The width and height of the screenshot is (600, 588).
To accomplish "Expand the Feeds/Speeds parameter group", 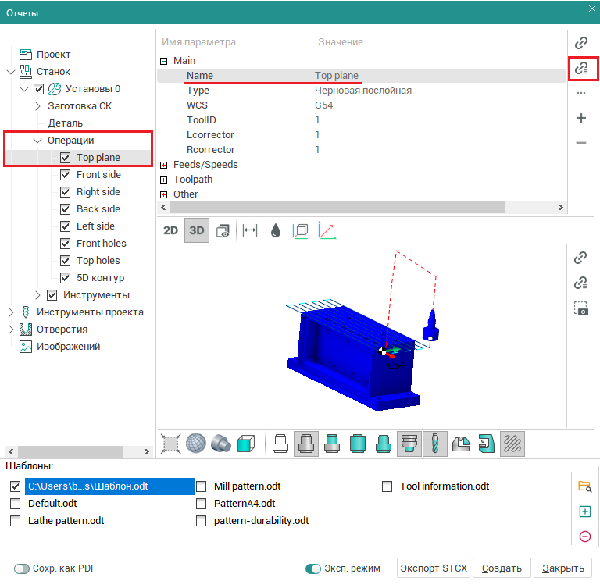I will pyautogui.click(x=164, y=165).
